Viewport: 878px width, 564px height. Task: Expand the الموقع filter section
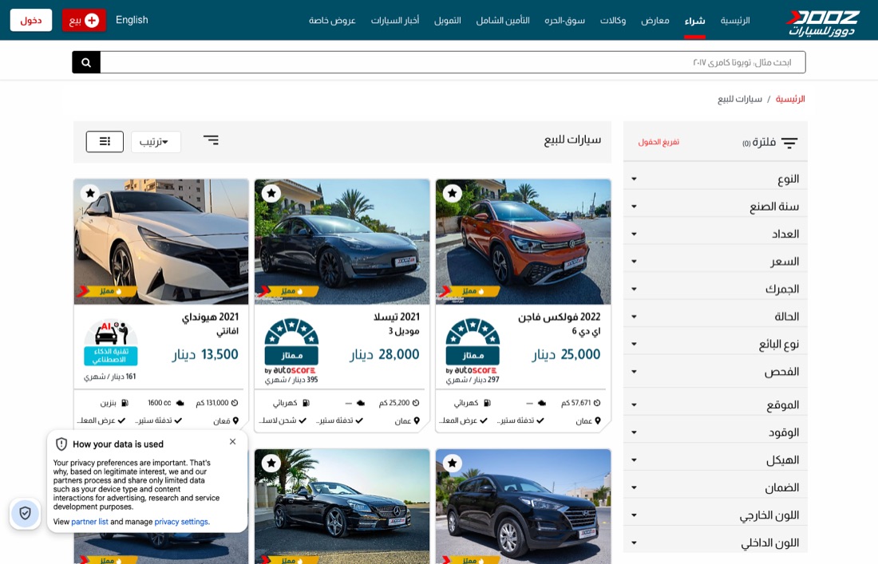tap(715, 405)
